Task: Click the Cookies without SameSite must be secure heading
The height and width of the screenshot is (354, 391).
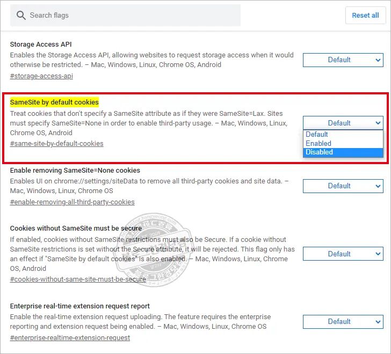Action: (76, 228)
